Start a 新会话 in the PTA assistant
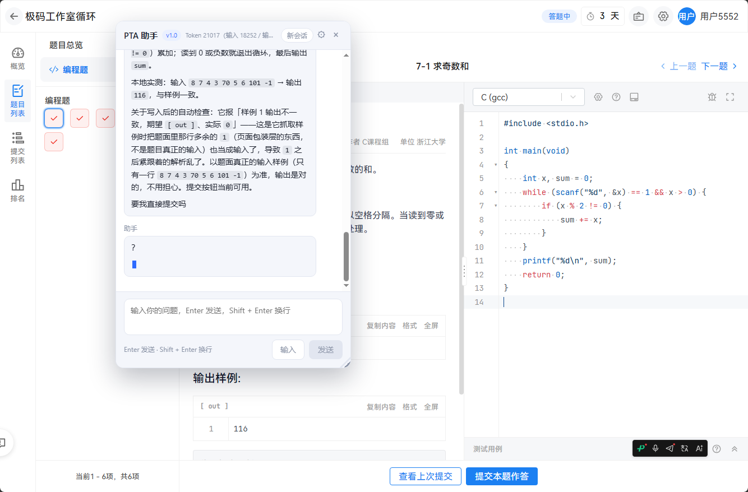The height and width of the screenshot is (492, 748). point(297,35)
